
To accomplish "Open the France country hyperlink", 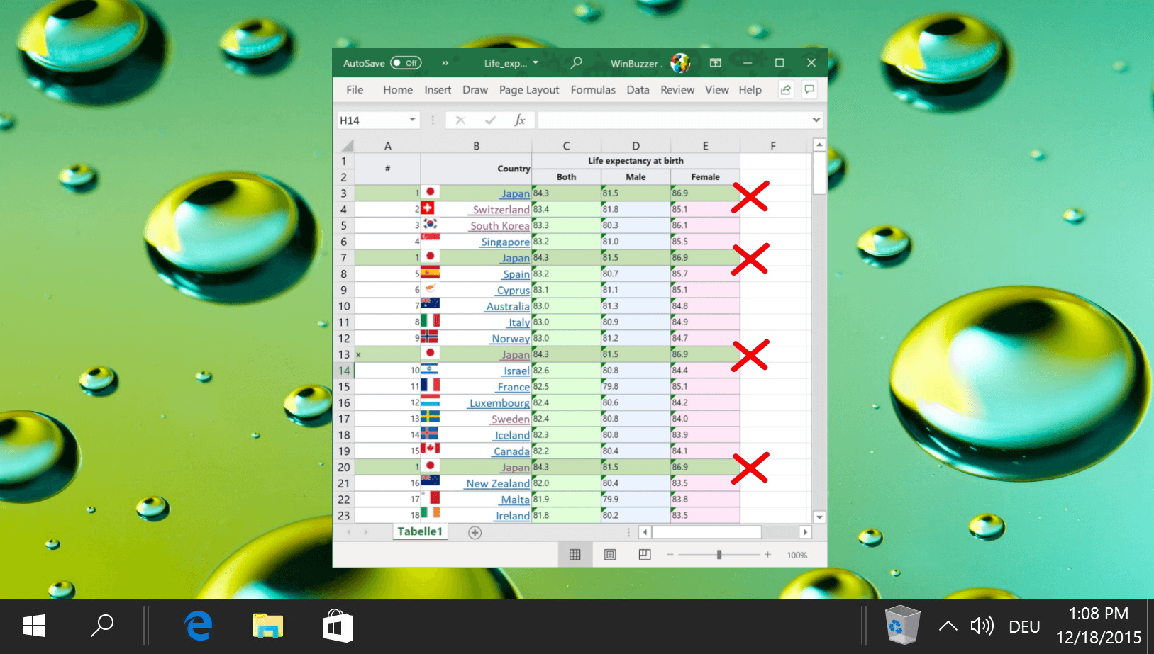I will 513,386.
